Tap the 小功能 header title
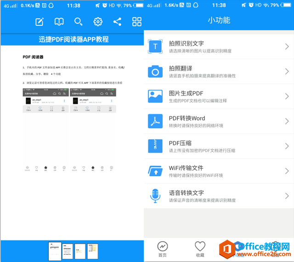Image resolution: width=294 pixels, height=262 pixels. click(219, 20)
